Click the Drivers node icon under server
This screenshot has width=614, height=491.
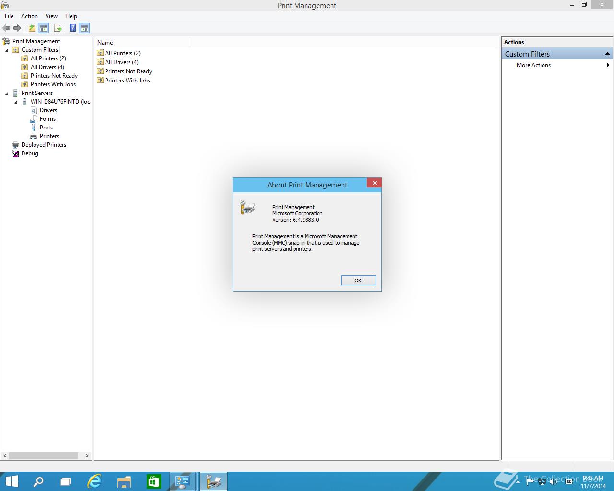tap(34, 110)
